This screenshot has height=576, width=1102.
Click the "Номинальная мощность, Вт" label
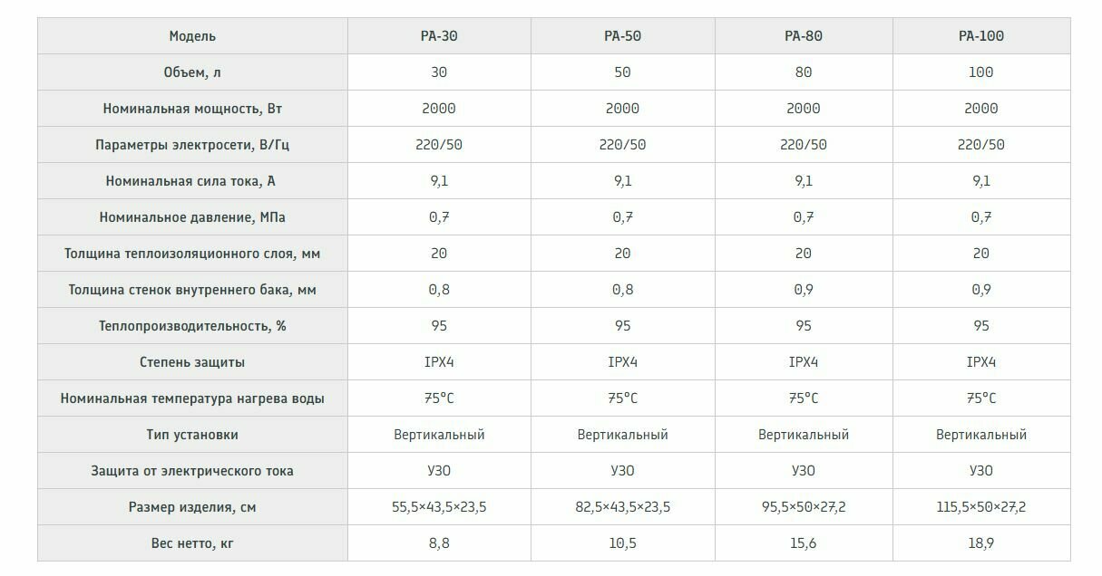coord(192,109)
